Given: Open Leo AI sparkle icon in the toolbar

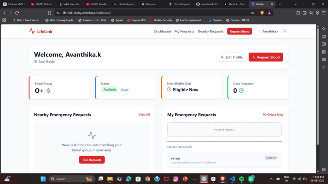Looking at the screenshot, I should coord(311,13).
